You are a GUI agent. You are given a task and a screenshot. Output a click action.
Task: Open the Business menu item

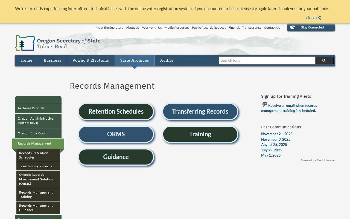[x=52, y=60]
